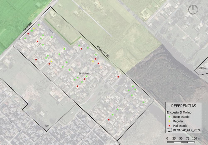The image size is (208, 145).
Task: Click the Alegre area label
Action: (203, 68)
